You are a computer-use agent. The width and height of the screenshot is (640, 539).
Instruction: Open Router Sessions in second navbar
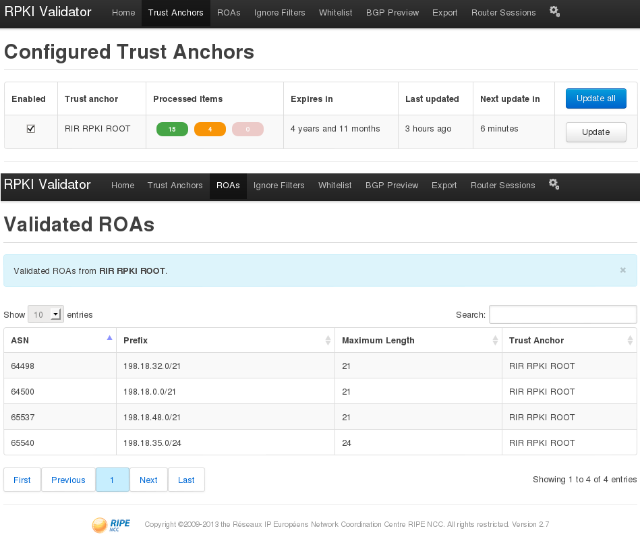tap(502, 186)
